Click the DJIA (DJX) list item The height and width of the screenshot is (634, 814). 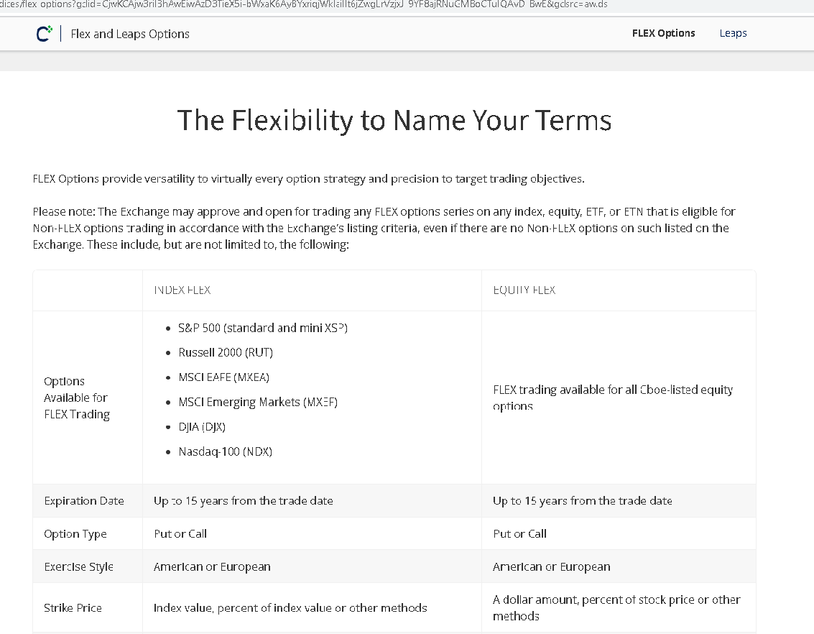(x=202, y=427)
